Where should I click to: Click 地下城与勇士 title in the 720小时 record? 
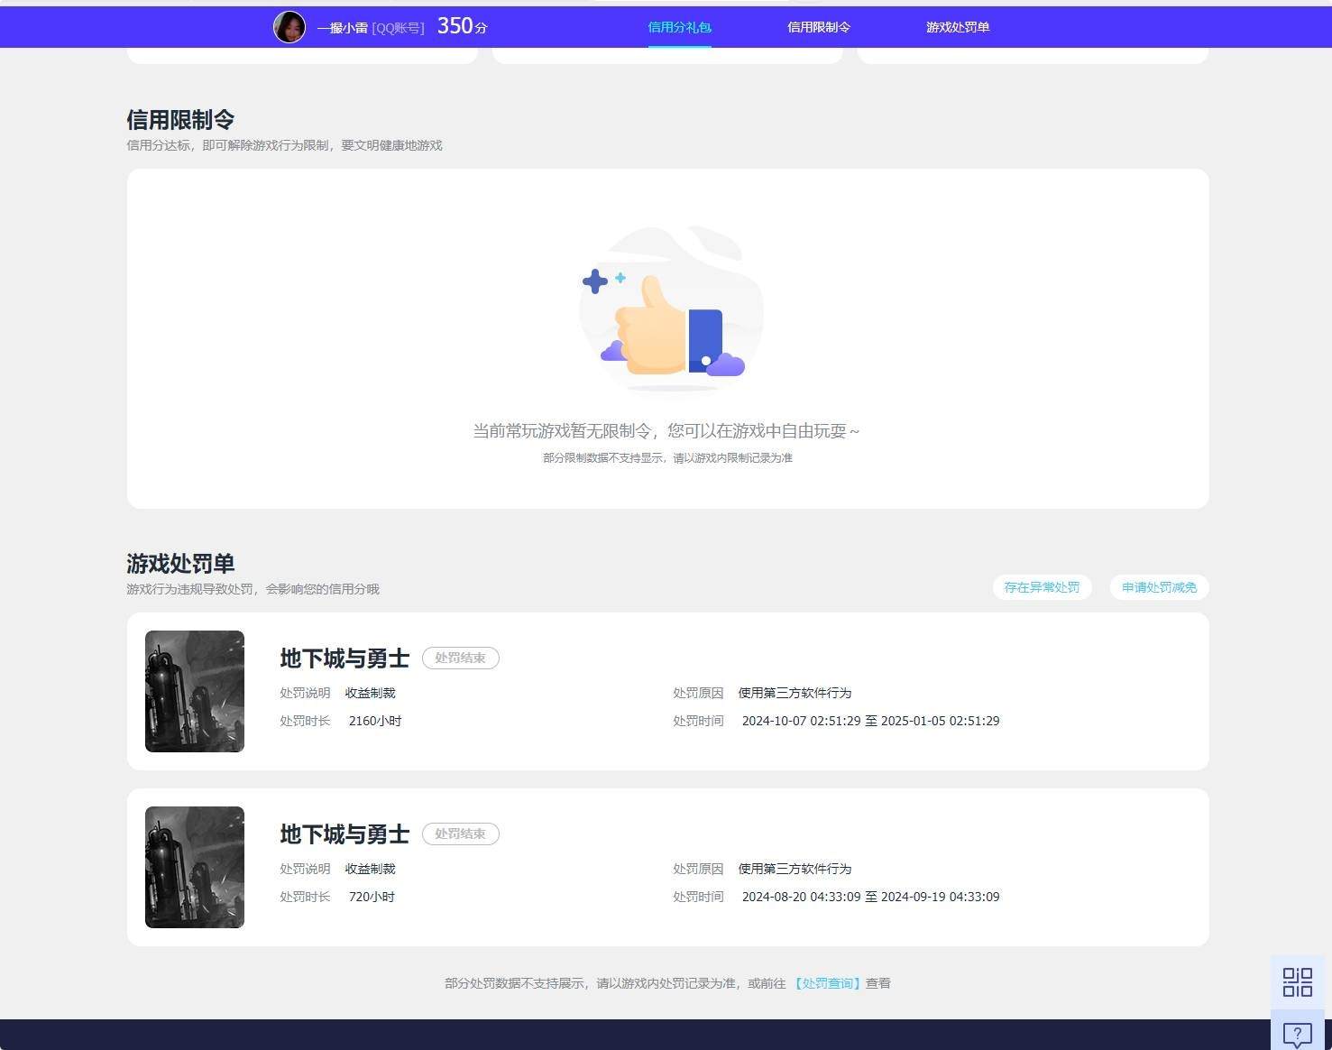(x=344, y=834)
